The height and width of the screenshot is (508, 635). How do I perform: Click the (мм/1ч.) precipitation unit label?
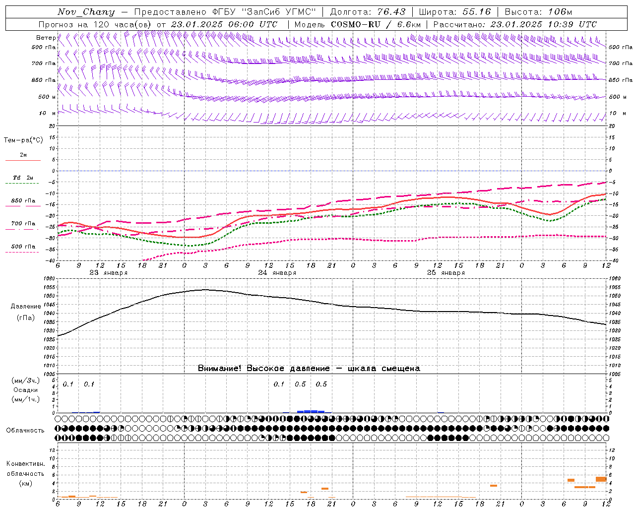click(x=26, y=399)
